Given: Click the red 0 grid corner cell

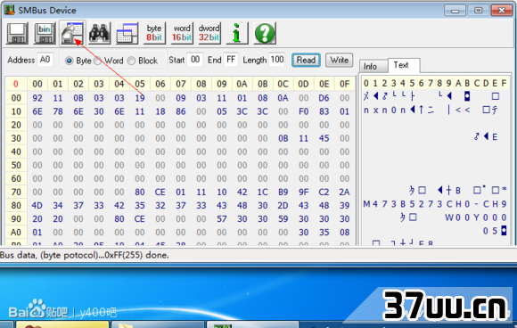Looking at the screenshot, I should tap(16, 84).
